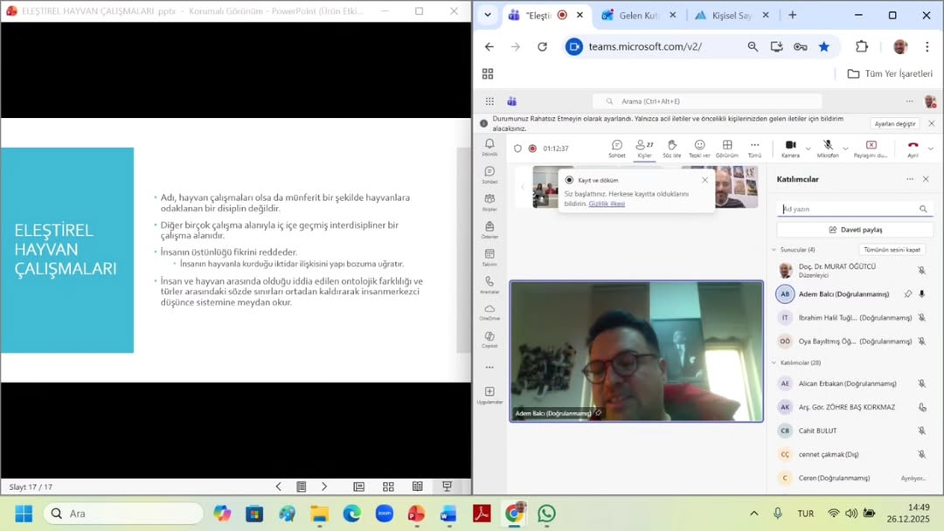Open the Tümü more options menu
Screen dimensions: 944x531
(x=754, y=146)
